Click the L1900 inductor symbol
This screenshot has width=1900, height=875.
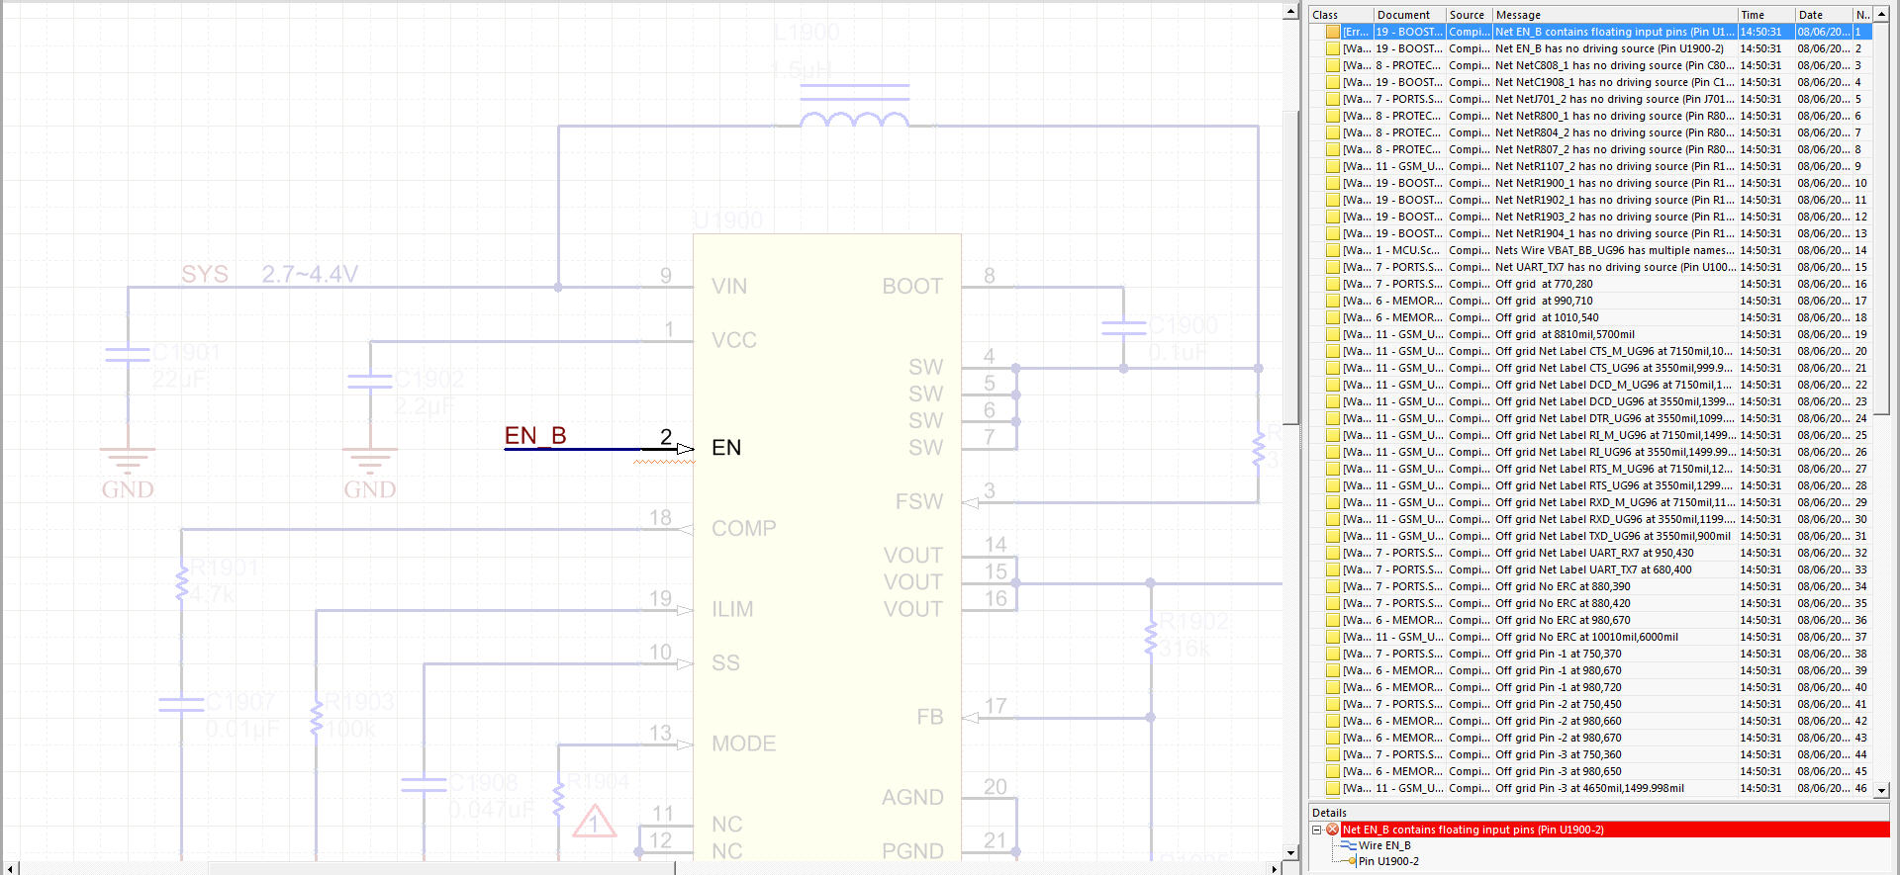coord(854,107)
